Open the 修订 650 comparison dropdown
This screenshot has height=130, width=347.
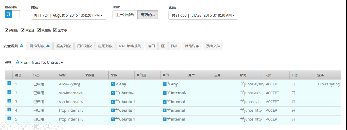click(203, 15)
